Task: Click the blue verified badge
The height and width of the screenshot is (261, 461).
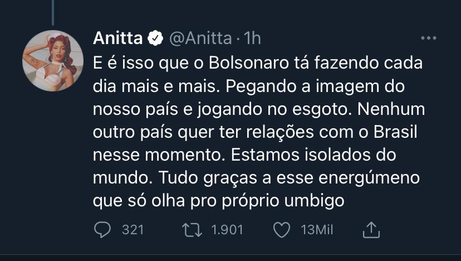Action: (155, 38)
